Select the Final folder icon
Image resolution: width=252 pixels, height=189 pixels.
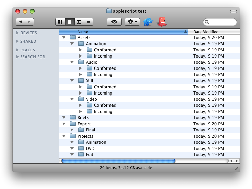pos(81,130)
